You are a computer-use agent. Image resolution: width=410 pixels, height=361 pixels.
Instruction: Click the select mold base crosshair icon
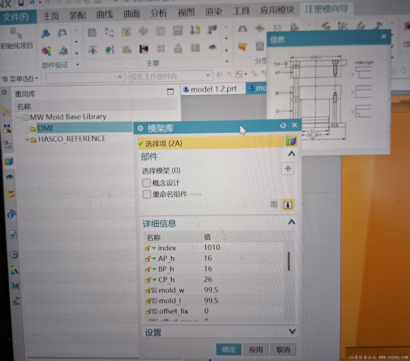click(x=288, y=169)
